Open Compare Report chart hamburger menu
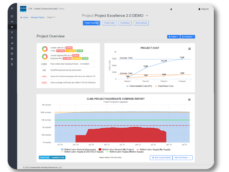Viewport: 229px width, 172px height. [x=189, y=99]
